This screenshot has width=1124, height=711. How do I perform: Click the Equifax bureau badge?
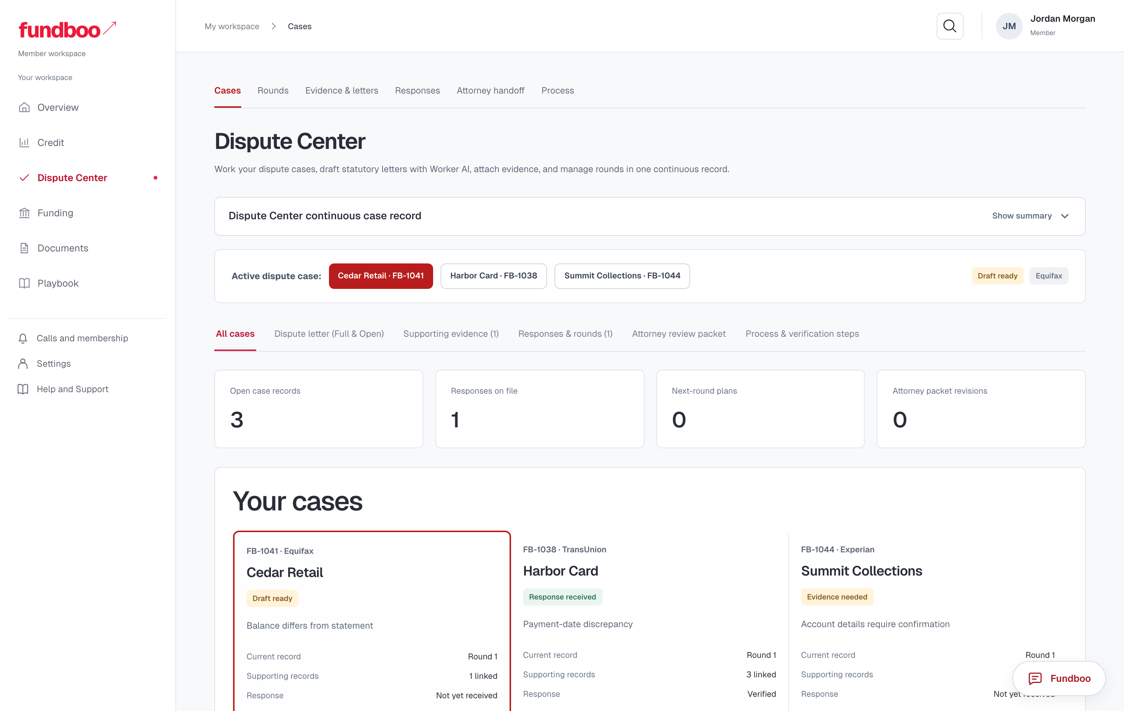[x=1048, y=276]
